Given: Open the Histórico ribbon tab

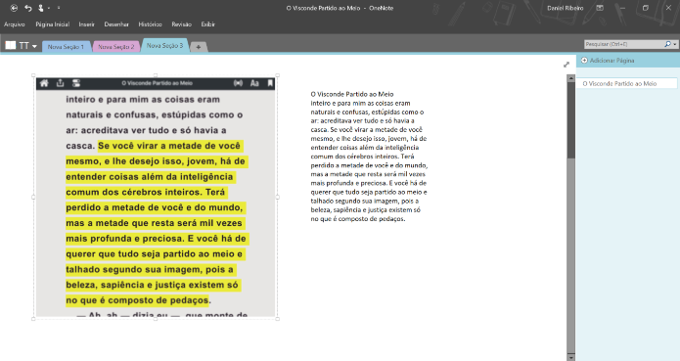Looking at the screenshot, I should tap(150, 24).
